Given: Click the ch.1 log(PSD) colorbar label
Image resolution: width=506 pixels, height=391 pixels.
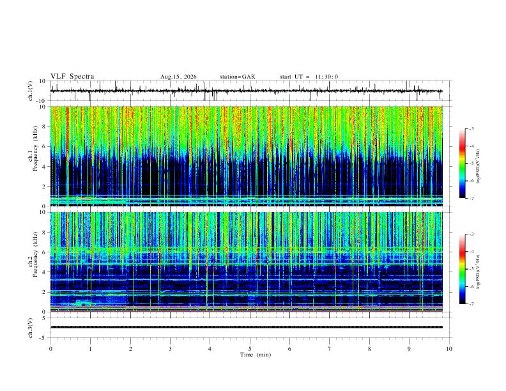Looking at the screenshot, I should tap(478, 167).
